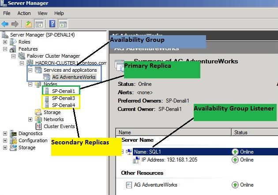Select AG AdventureWorks in the tree

74,77
